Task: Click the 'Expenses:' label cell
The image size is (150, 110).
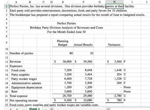Action: [16, 66]
